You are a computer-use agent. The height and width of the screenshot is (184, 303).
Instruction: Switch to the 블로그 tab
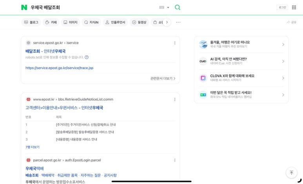tap(31, 22)
